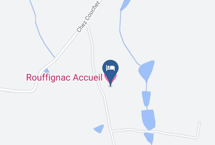Select the pond at the top edge of map
215x145 pixels.
click(x=125, y=5)
